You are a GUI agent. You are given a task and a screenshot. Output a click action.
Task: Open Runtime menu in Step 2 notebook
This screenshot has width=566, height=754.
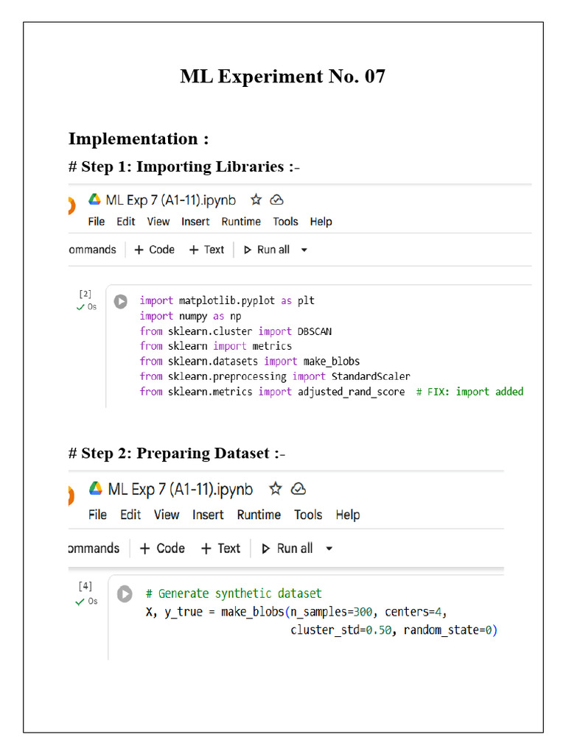[x=259, y=515]
